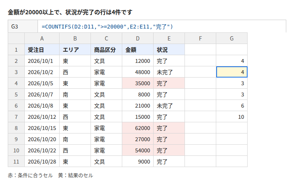Click amount cell 9000
The width and height of the screenshot is (294, 184).
point(138,161)
